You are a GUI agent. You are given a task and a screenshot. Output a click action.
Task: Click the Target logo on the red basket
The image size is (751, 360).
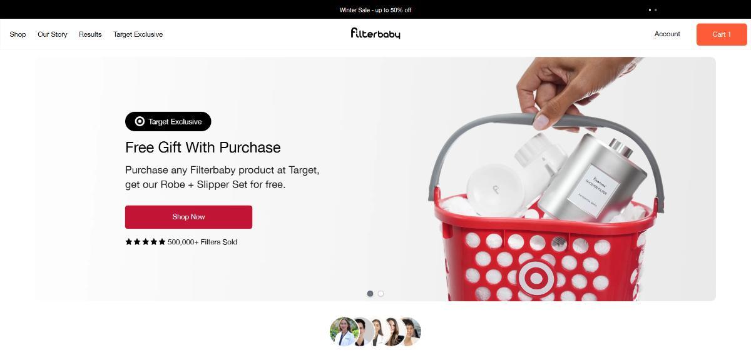tap(536, 277)
